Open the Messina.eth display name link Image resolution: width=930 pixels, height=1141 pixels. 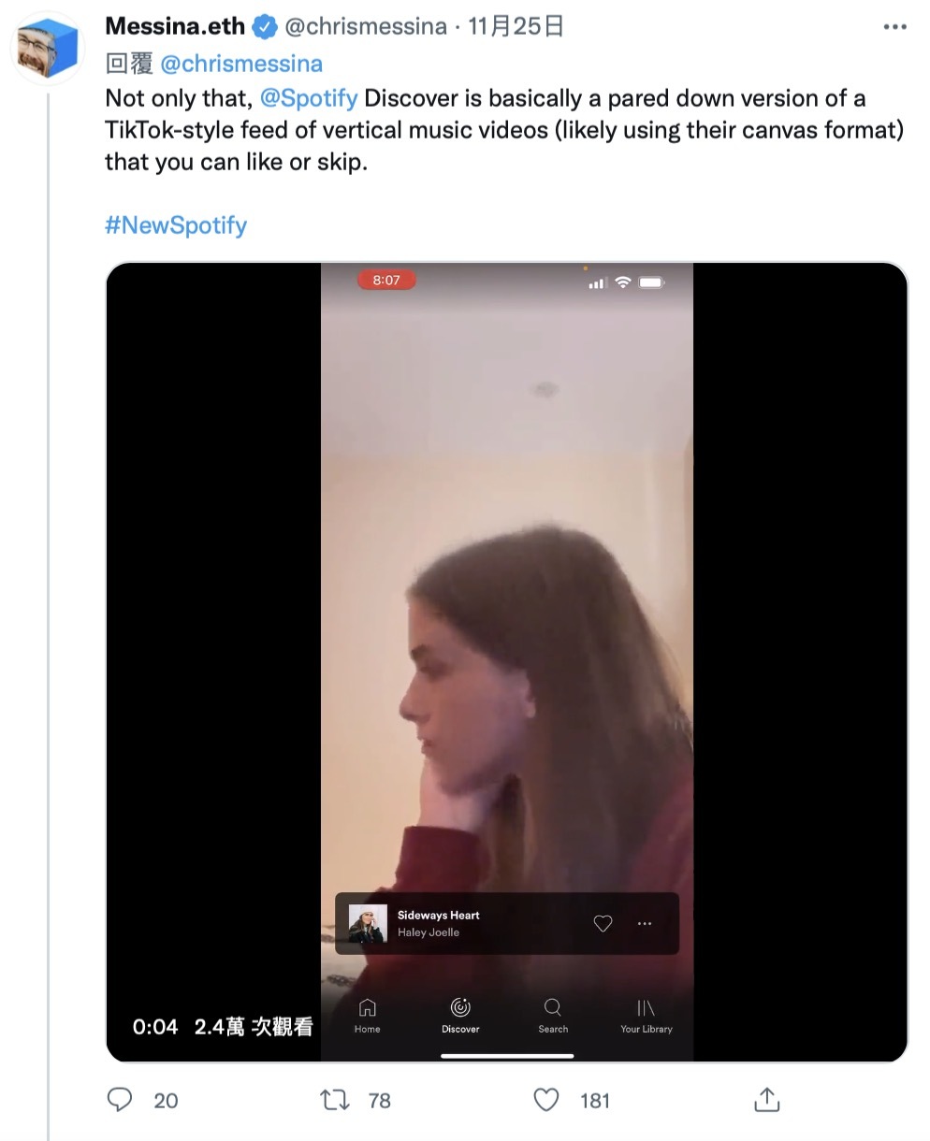175,26
